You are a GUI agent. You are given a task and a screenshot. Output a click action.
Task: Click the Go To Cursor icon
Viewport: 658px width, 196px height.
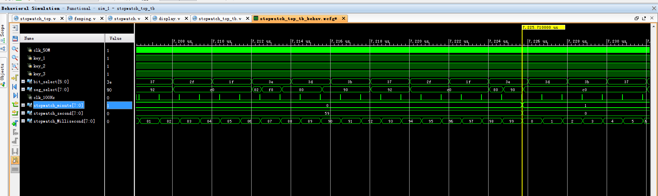pyautogui.click(x=15, y=78)
